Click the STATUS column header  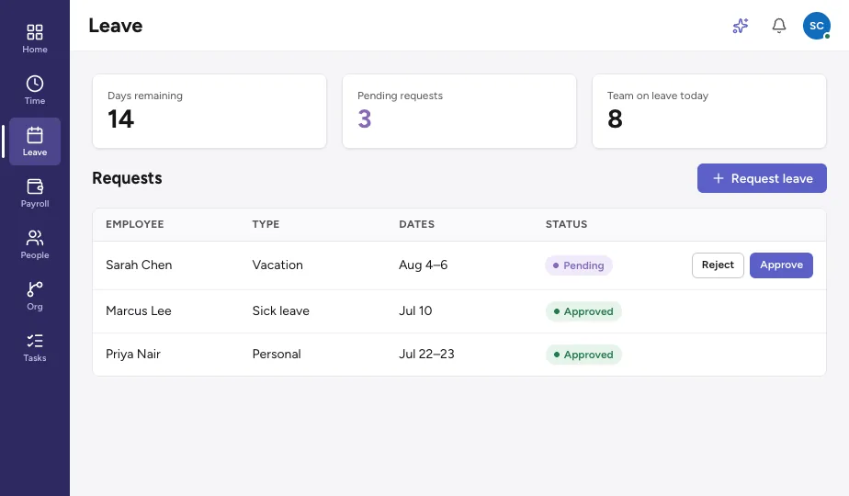point(566,224)
